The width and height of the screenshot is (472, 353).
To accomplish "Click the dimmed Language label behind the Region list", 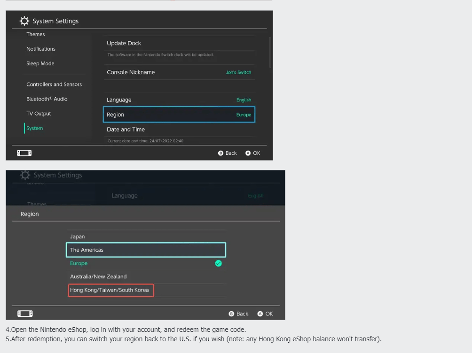I will click(125, 196).
